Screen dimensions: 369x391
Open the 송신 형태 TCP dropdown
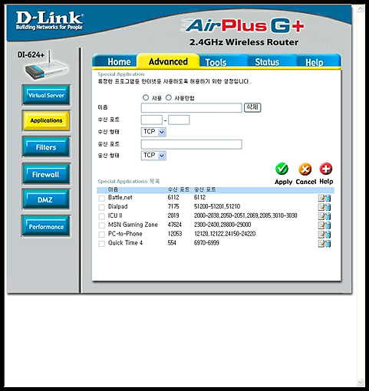pyautogui.click(x=153, y=156)
